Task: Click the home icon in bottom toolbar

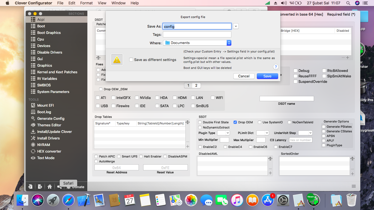Action: click(50, 187)
